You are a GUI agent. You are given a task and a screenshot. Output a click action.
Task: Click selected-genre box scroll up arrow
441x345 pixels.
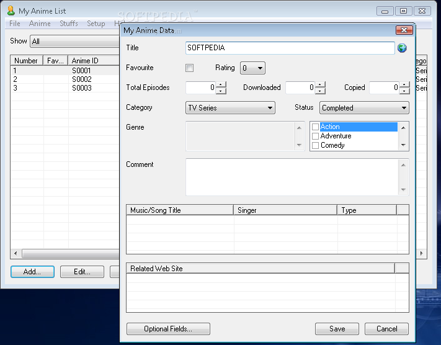tap(299, 128)
